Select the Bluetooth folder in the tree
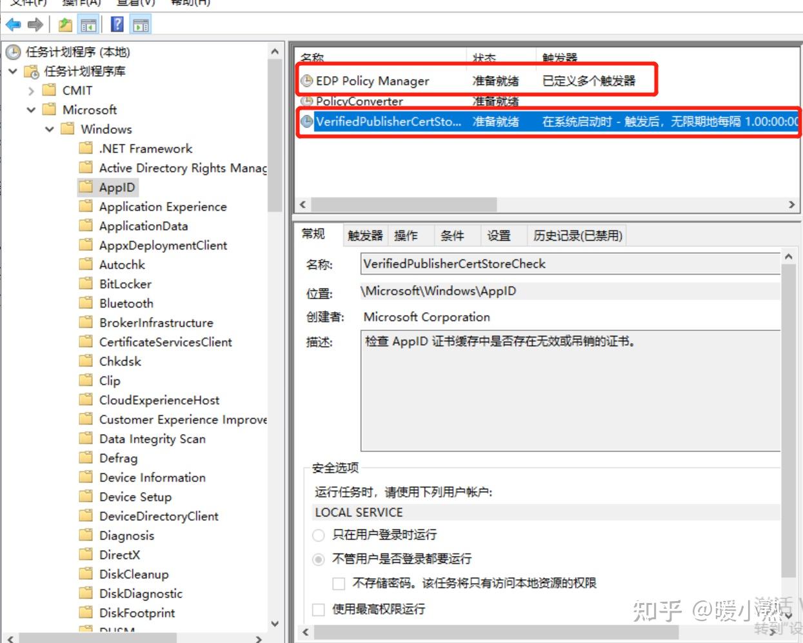Image resolution: width=803 pixels, height=643 pixels. click(x=126, y=303)
